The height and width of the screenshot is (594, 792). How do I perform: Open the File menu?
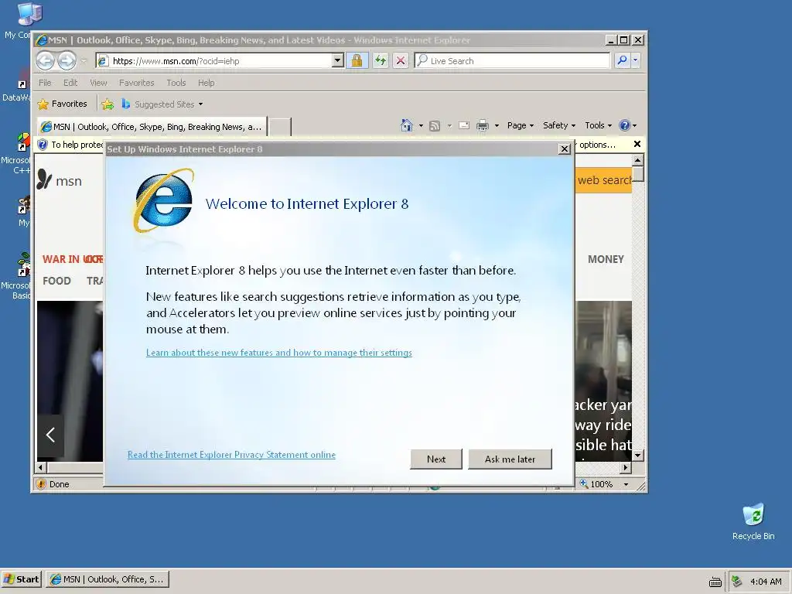45,82
